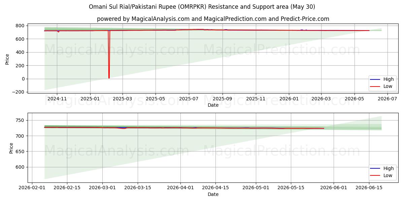Click the 2026-06-01 date tick label
This screenshot has height=202, width=404.
[x=334, y=188]
